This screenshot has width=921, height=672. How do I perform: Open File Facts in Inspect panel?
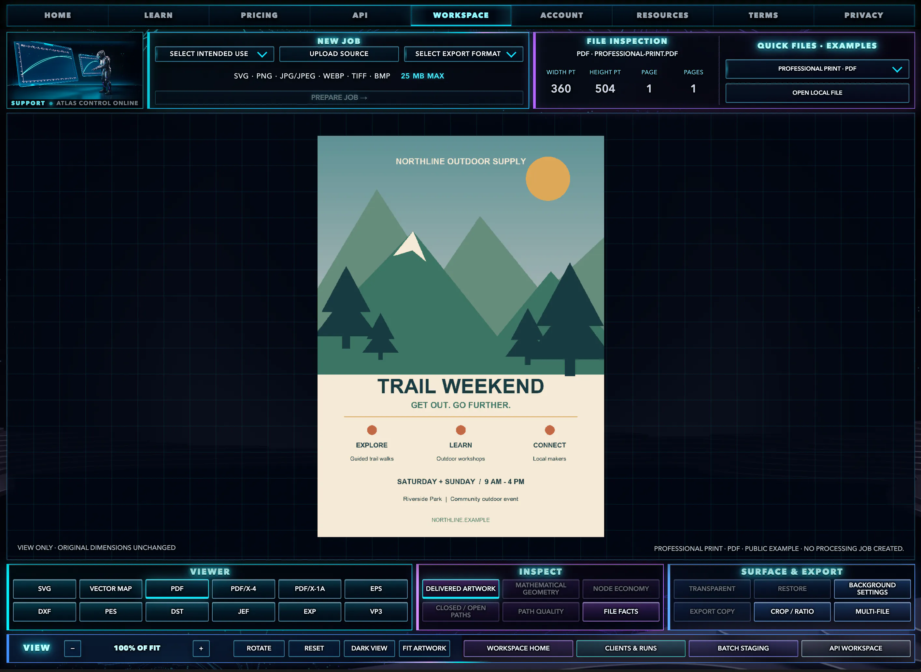click(621, 611)
